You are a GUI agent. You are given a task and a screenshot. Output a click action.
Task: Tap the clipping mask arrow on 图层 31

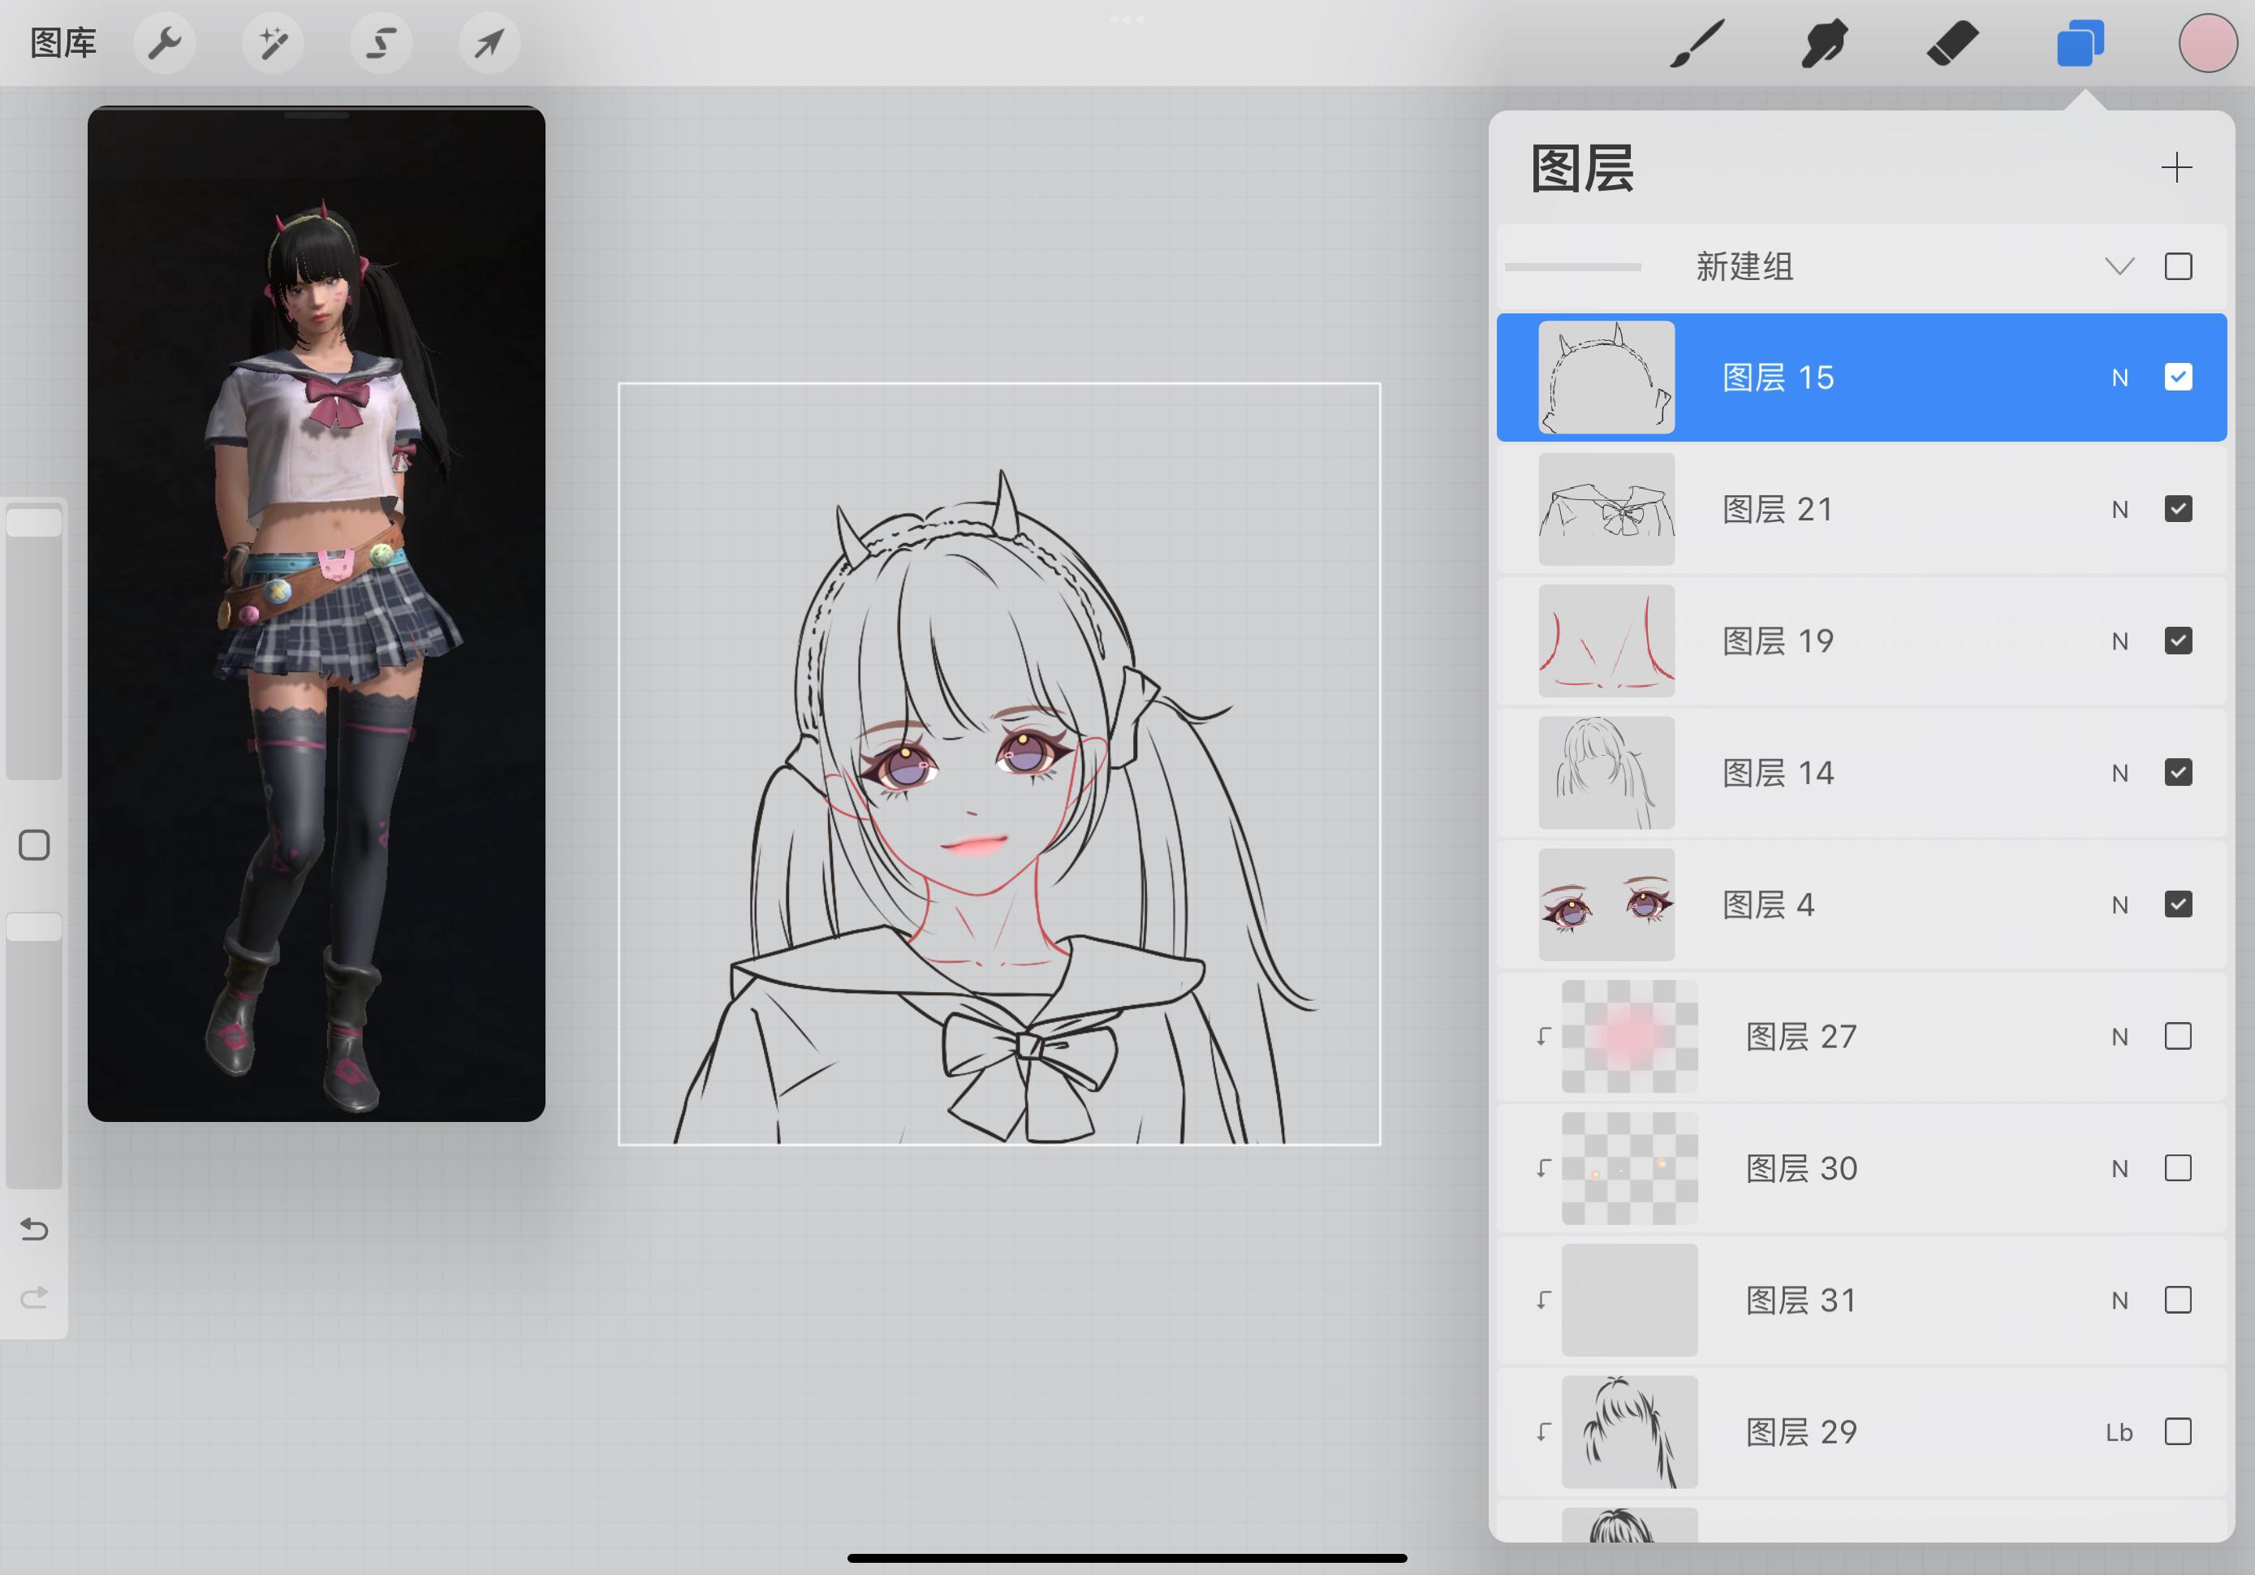tap(1544, 1299)
